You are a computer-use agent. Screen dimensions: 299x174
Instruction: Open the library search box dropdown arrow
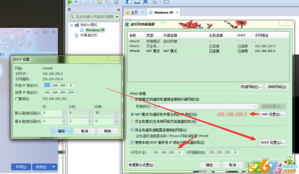click(x=117, y=17)
